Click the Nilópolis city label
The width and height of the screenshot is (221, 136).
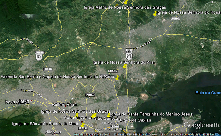[53, 132]
